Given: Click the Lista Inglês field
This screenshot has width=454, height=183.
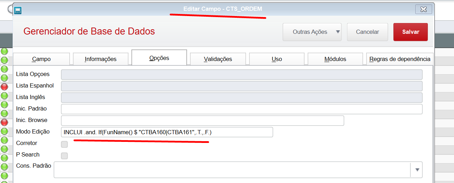Looking at the screenshot, I should click(241, 98).
